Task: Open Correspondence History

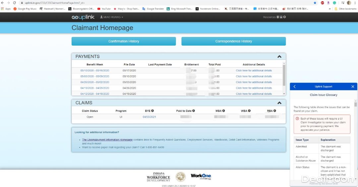Action: 233,41
